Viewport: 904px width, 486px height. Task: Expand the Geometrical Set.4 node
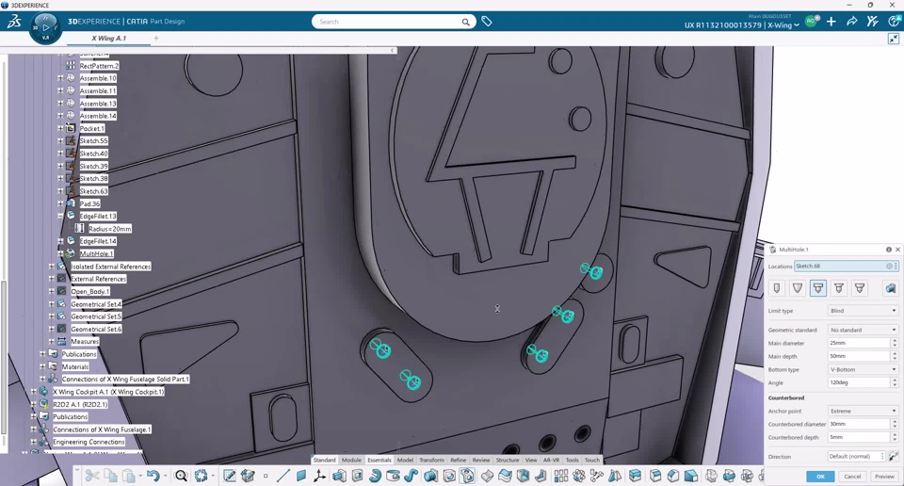coord(51,304)
